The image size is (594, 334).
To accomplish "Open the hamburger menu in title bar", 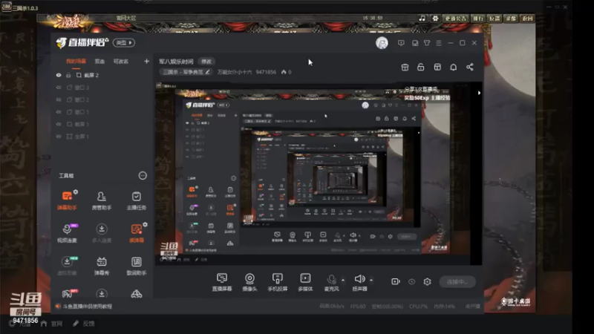I will 439,43.
